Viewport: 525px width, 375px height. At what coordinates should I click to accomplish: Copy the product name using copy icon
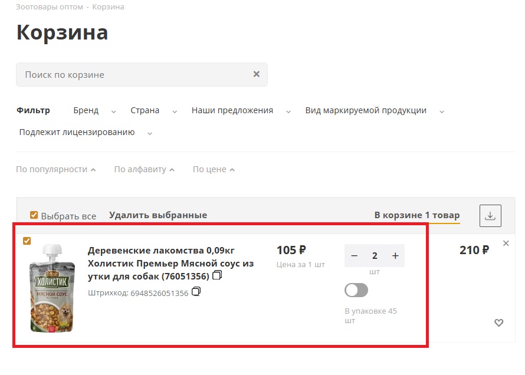coord(217,275)
